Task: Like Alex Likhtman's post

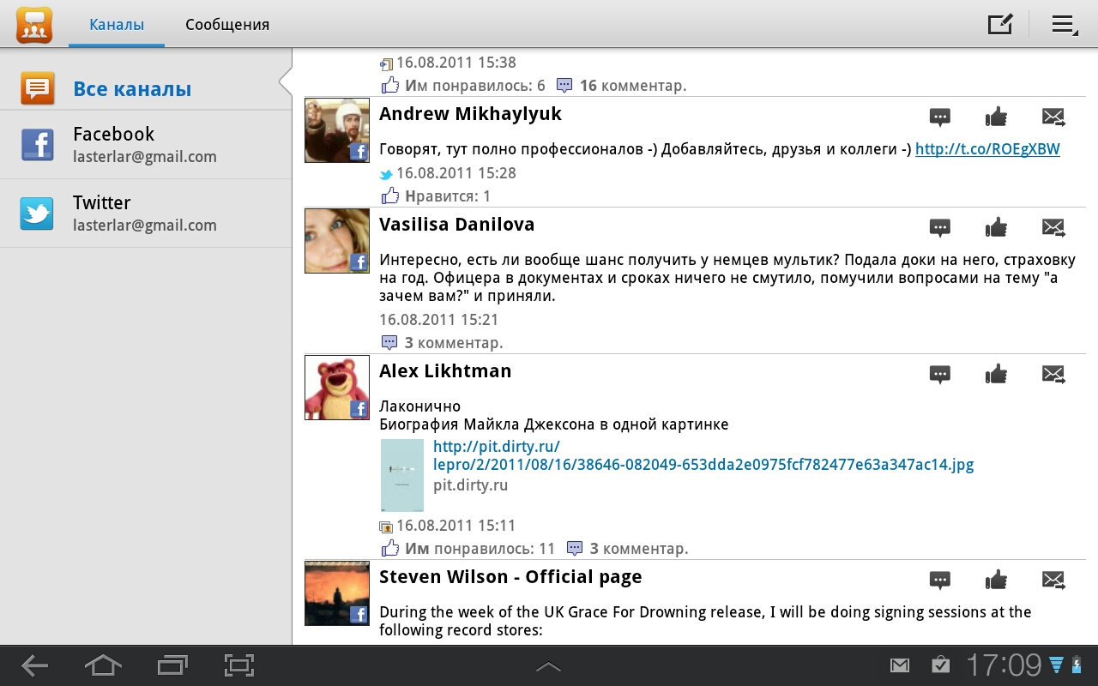Action: tap(996, 374)
